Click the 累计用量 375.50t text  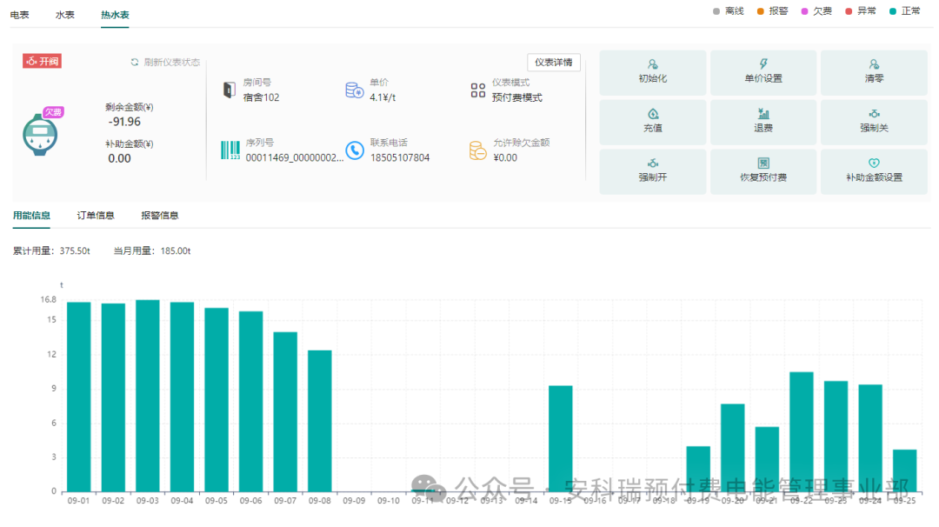(x=51, y=251)
